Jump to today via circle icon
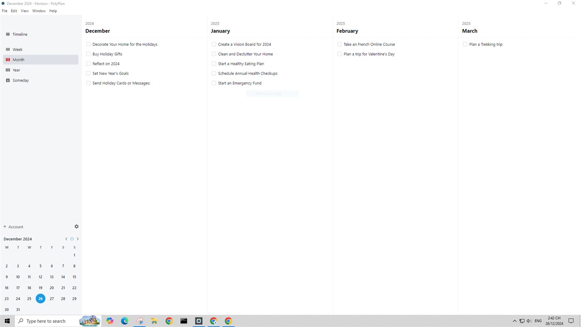The width and height of the screenshot is (581, 327). tap(72, 239)
